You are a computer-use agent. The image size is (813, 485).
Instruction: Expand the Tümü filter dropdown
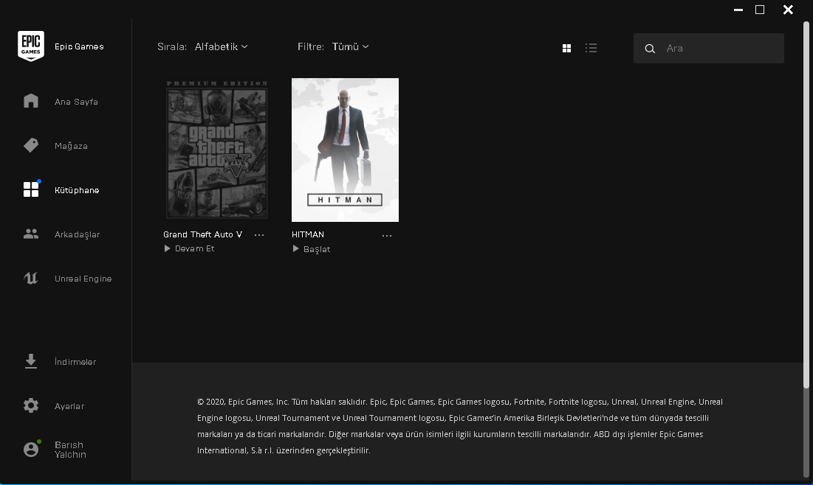coord(350,46)
